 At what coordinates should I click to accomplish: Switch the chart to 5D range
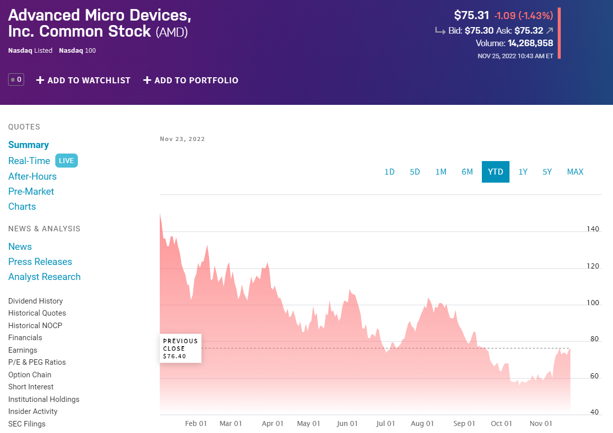tap(415, 172)
